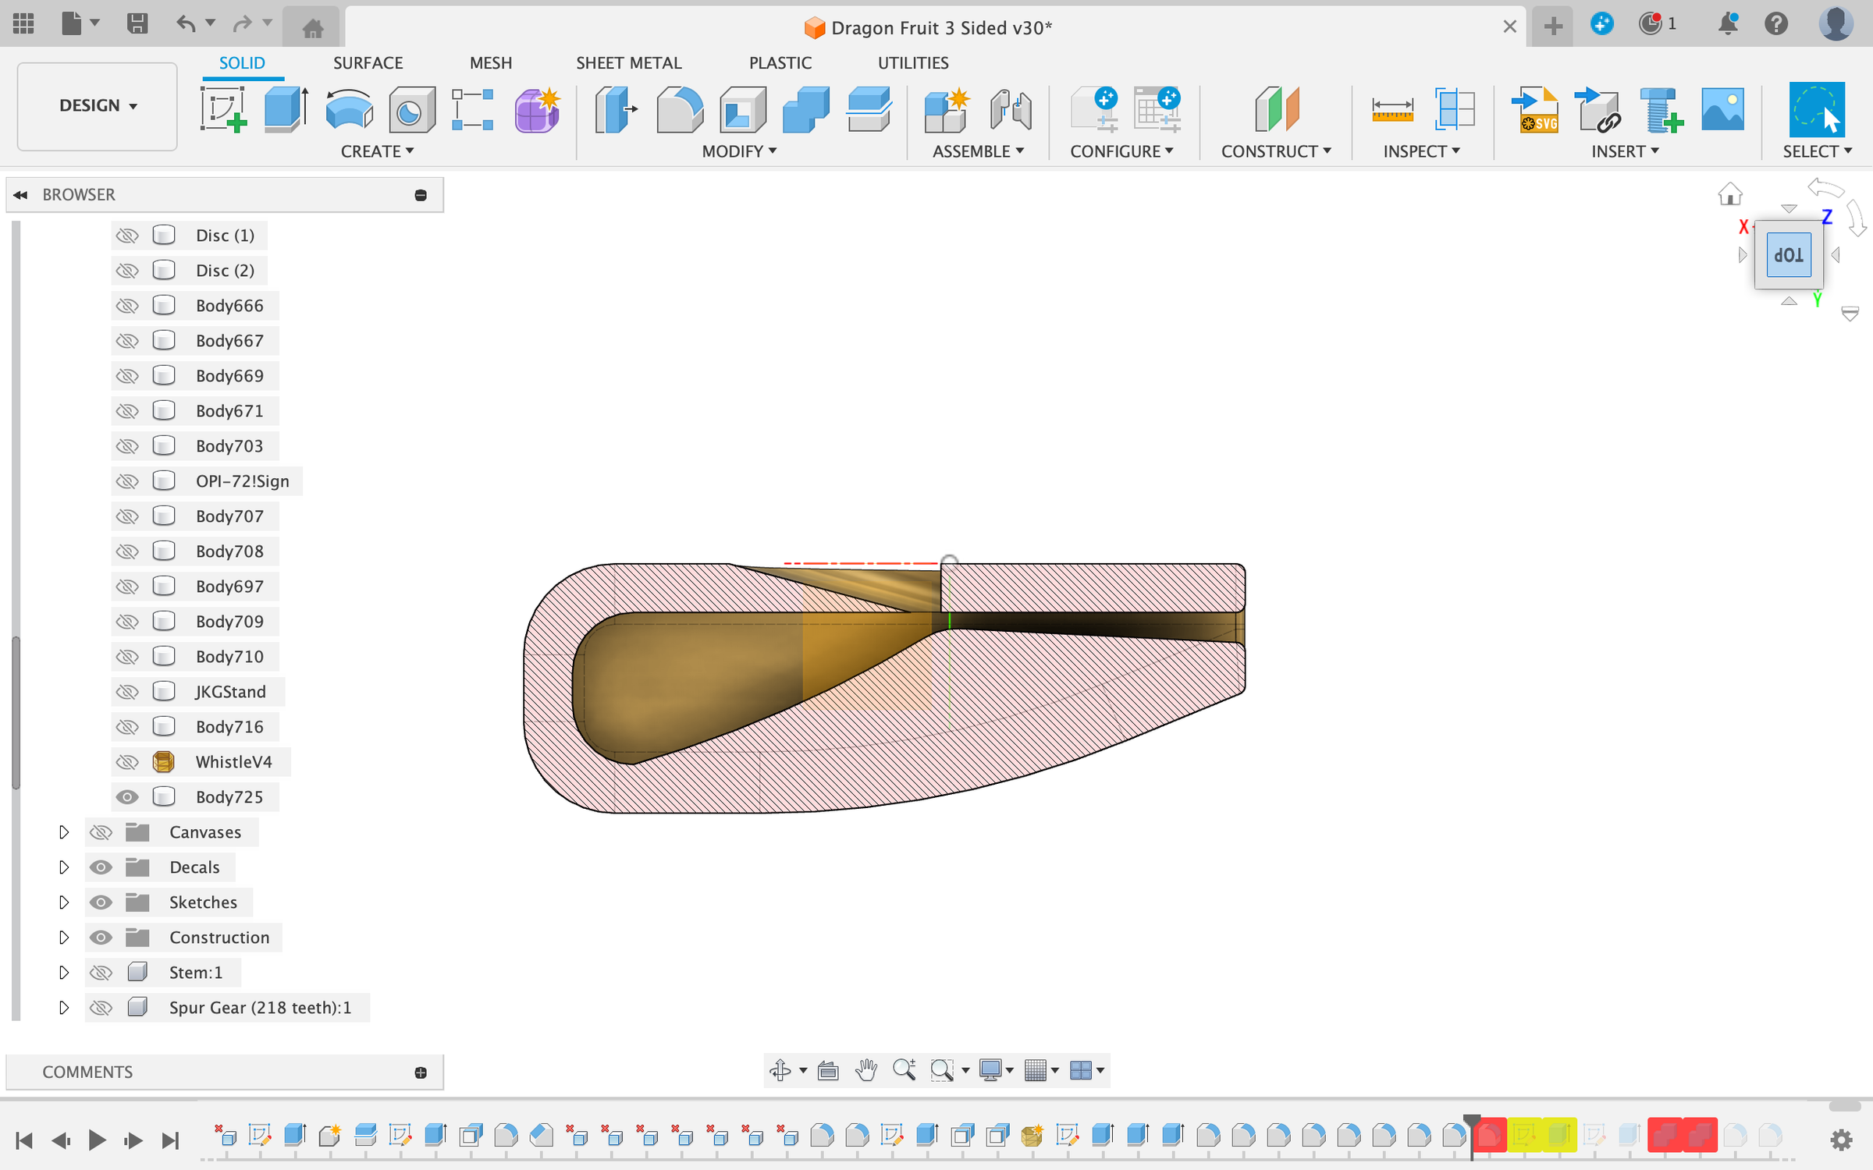Hide Body725 using its eye icon
This screenshot has height=1170, width=1873.
click(x=127, y=796)
